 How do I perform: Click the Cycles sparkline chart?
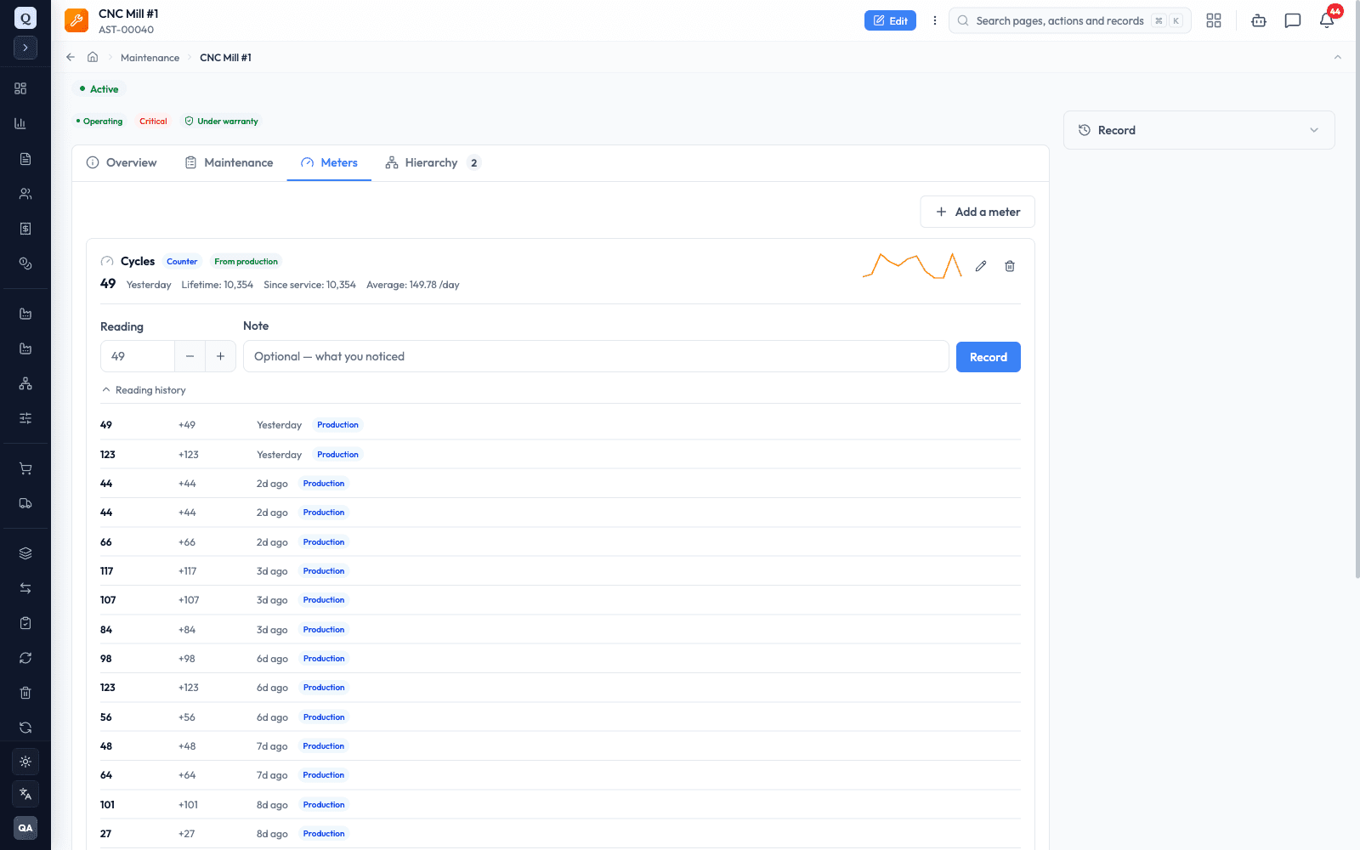click(912, 266)
